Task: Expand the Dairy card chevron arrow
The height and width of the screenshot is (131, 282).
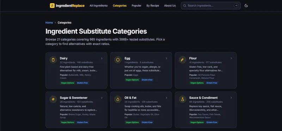Action: [x=102, y=58]
